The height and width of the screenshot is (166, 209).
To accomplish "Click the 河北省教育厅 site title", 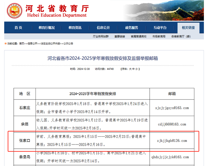I will click(x=57, y=9).
